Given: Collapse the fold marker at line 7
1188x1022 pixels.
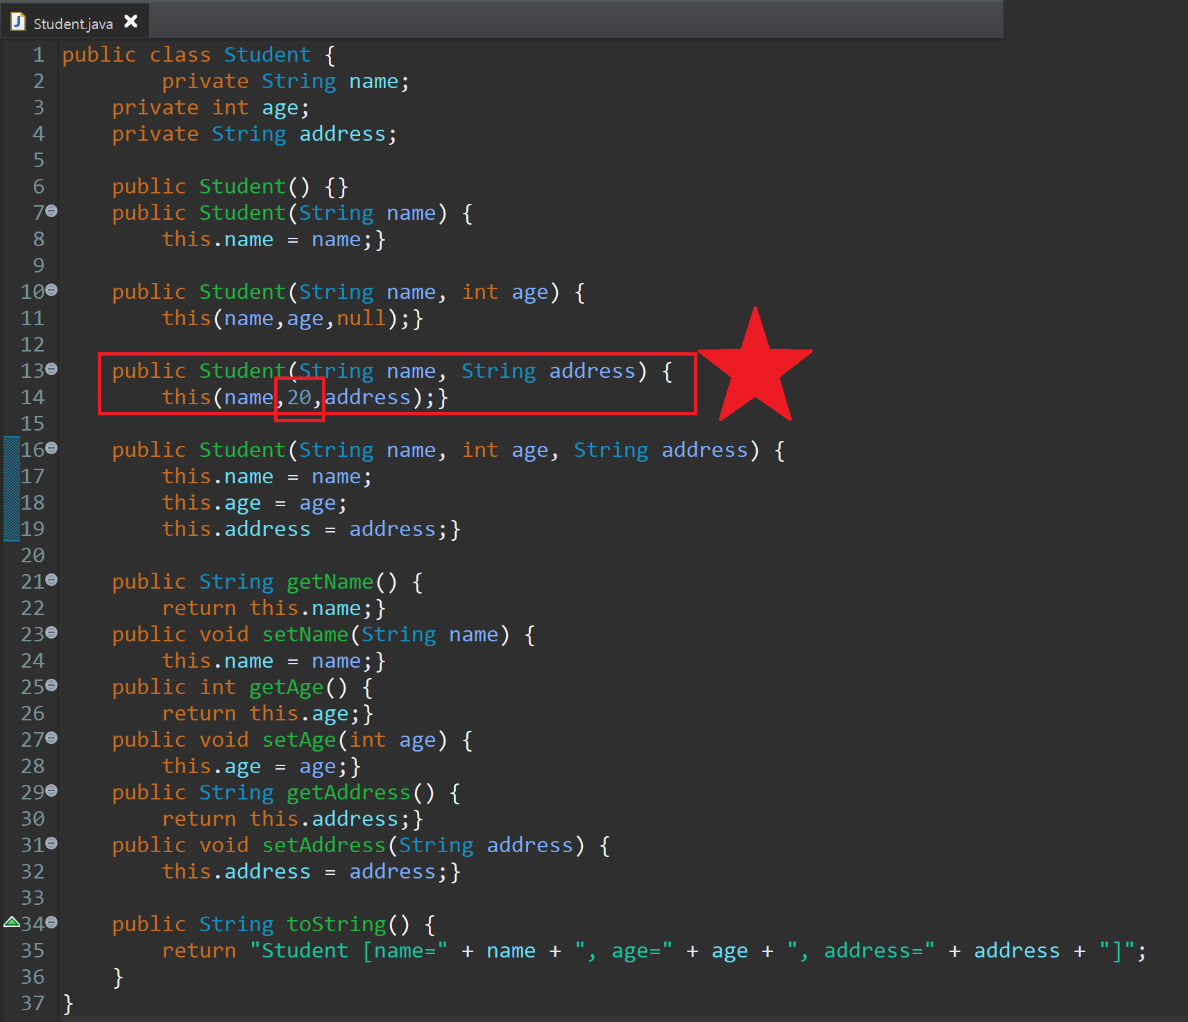Looking at the screenshot, I should coord(51,211).
